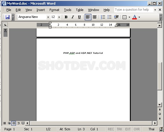Toggle OVR overtype mode in status bar
Image resolution: width=164 pixels, height=132 pixels.
137,129
